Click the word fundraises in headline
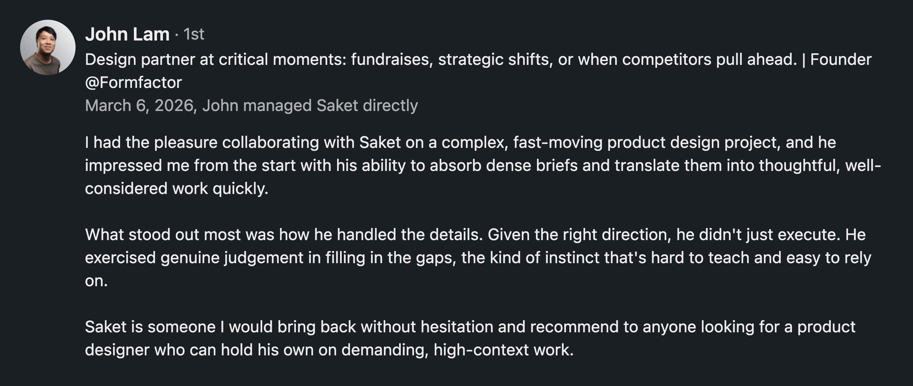Screen dimensions: 913x386 [x=392, y=59]
